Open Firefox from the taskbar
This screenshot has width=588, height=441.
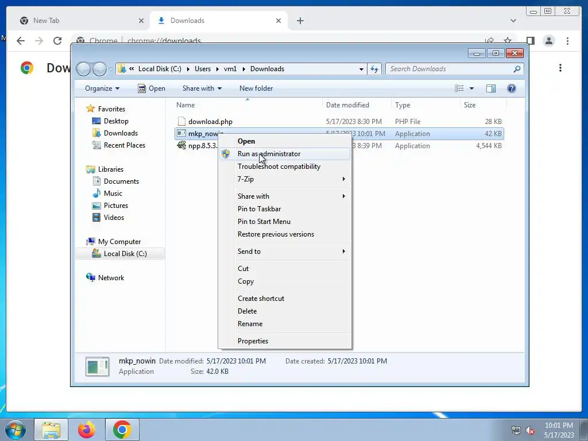87,430
